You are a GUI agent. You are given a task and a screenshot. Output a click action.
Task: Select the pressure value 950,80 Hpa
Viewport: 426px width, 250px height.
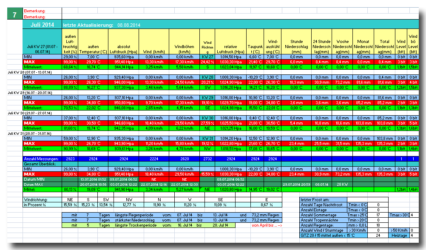point(124,103)
